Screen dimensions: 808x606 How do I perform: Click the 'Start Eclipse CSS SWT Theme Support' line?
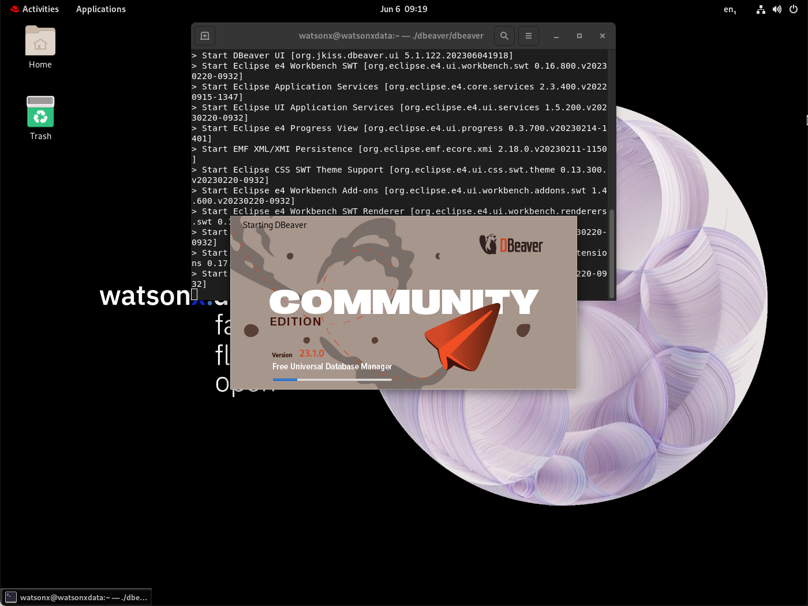[x=399, y=175]
